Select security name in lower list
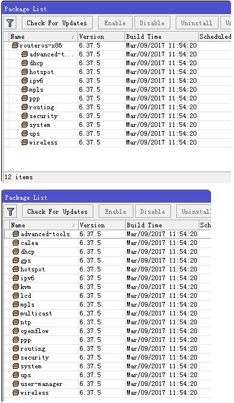This screenshot has height=403, width=234. (x=35, y=357)
